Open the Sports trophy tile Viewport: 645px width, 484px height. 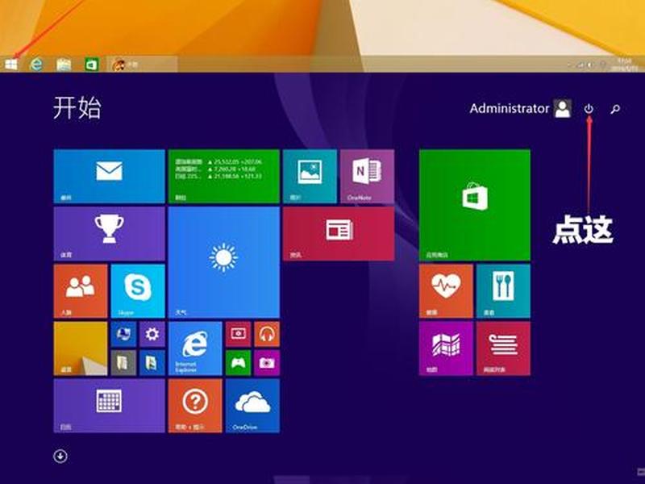click(x=110, y=233)
